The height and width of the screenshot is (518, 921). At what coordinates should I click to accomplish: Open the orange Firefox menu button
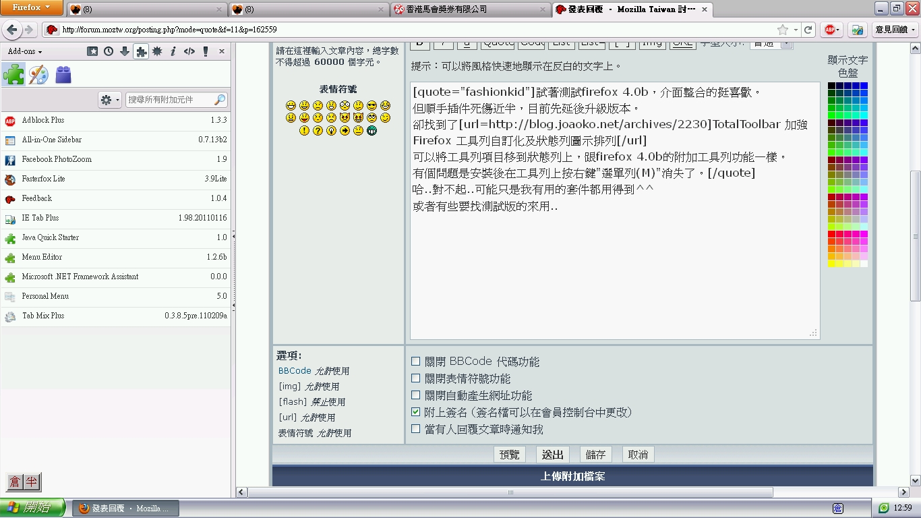pos(32,8)
